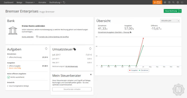
Task: Go to the Belege menu item
Action: [19, 2]
